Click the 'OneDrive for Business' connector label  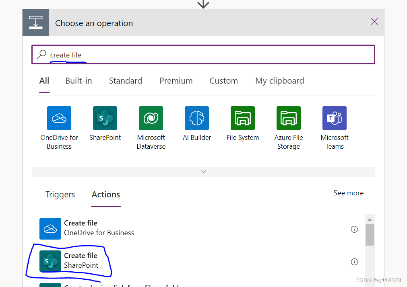59,142
